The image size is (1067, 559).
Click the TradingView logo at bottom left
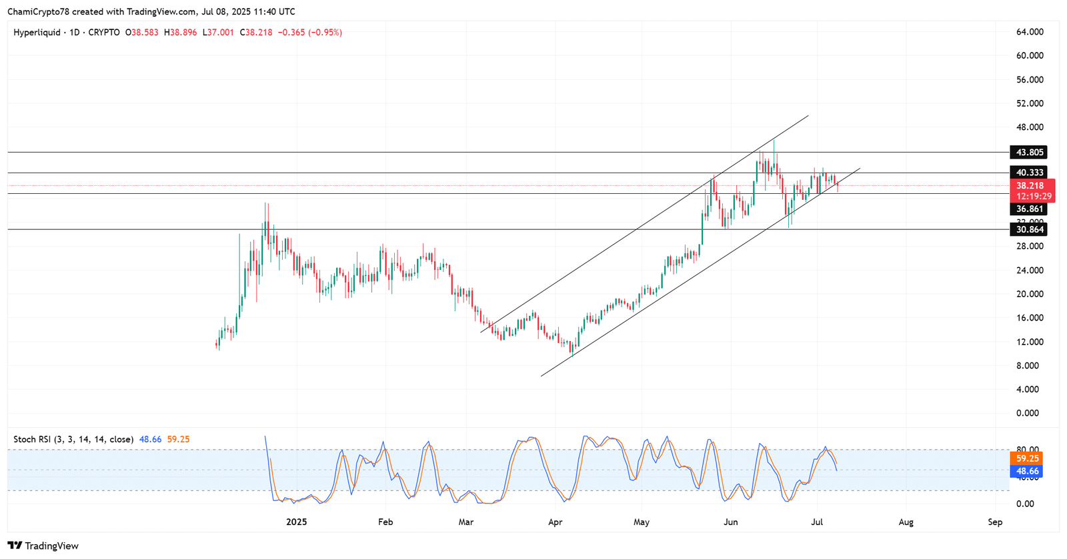[x=43, y=546]
